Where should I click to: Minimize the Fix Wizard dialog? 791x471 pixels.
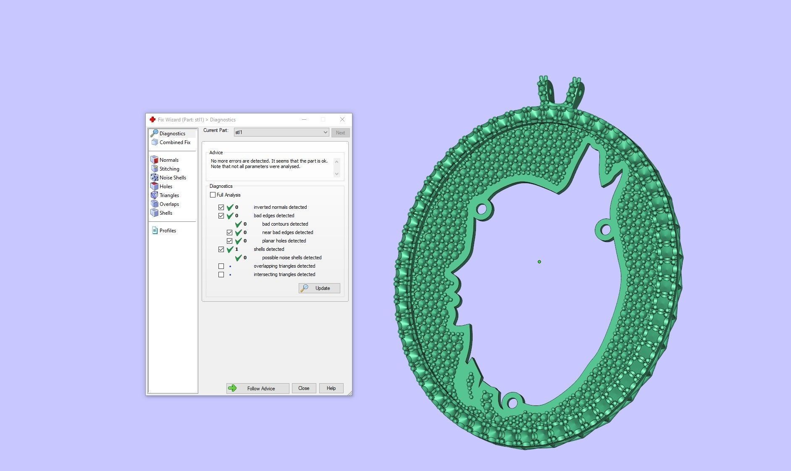tap(304, 119)
